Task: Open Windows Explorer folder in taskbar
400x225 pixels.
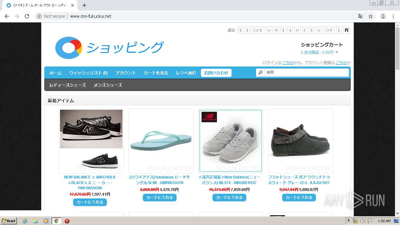Action: pos(35,221)
